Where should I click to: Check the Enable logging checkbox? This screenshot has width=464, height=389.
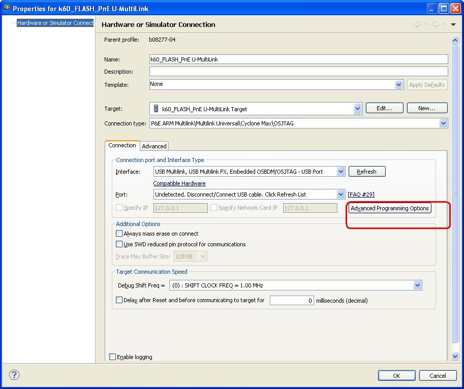pos(112,357)
